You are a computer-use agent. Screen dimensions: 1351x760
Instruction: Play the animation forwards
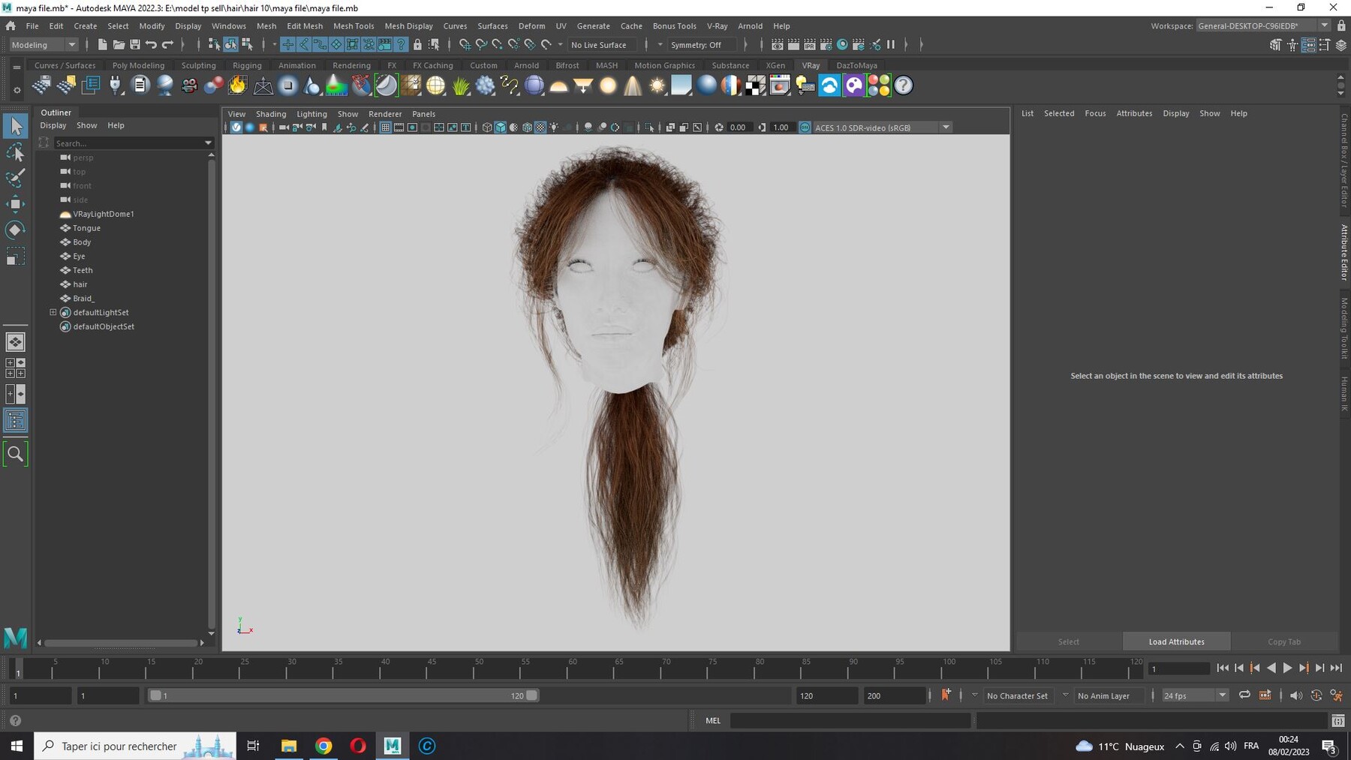(x=1287, y=668)
